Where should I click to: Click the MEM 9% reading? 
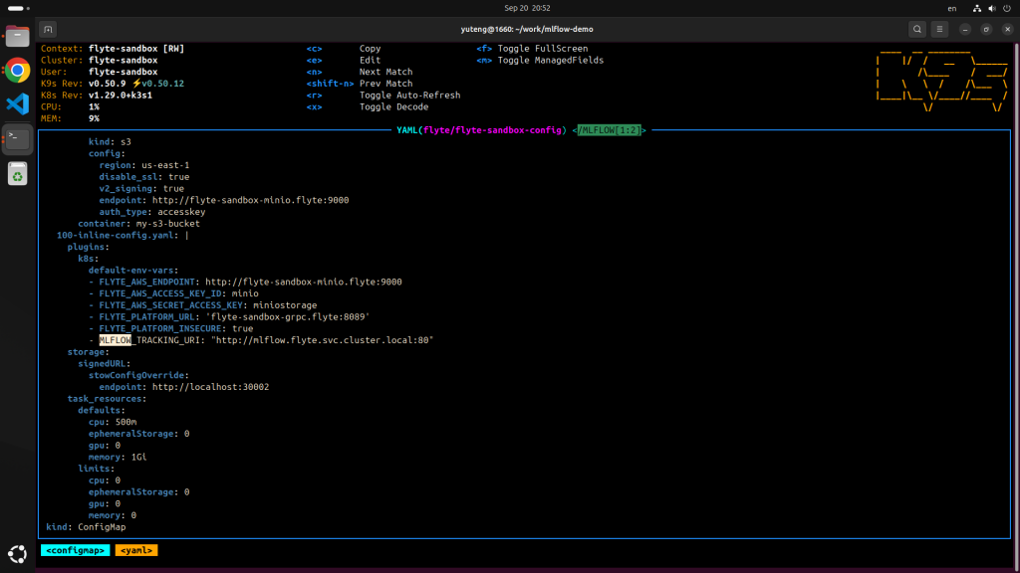(x=94, y=119)
